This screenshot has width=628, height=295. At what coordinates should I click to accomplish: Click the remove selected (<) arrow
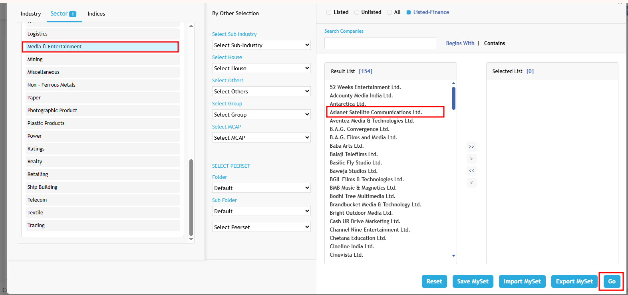tap(471, 182)
